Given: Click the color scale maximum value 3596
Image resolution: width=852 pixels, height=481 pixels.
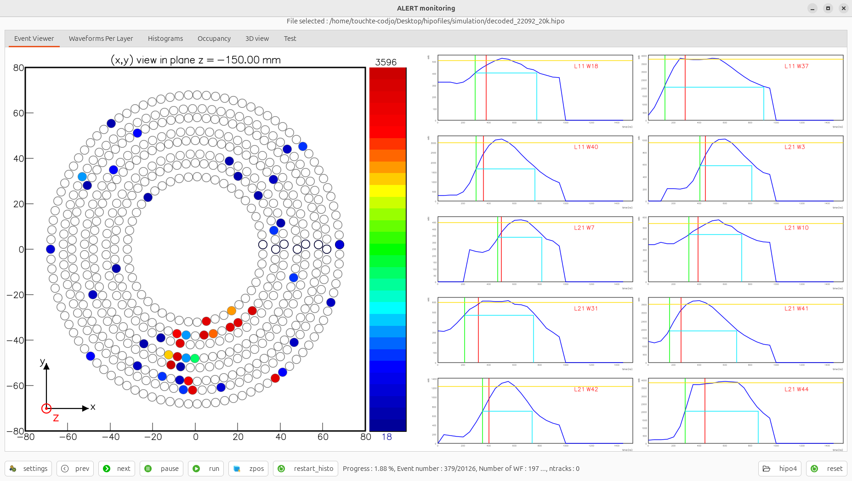Looking at the screenshot, I should (386, 62).
